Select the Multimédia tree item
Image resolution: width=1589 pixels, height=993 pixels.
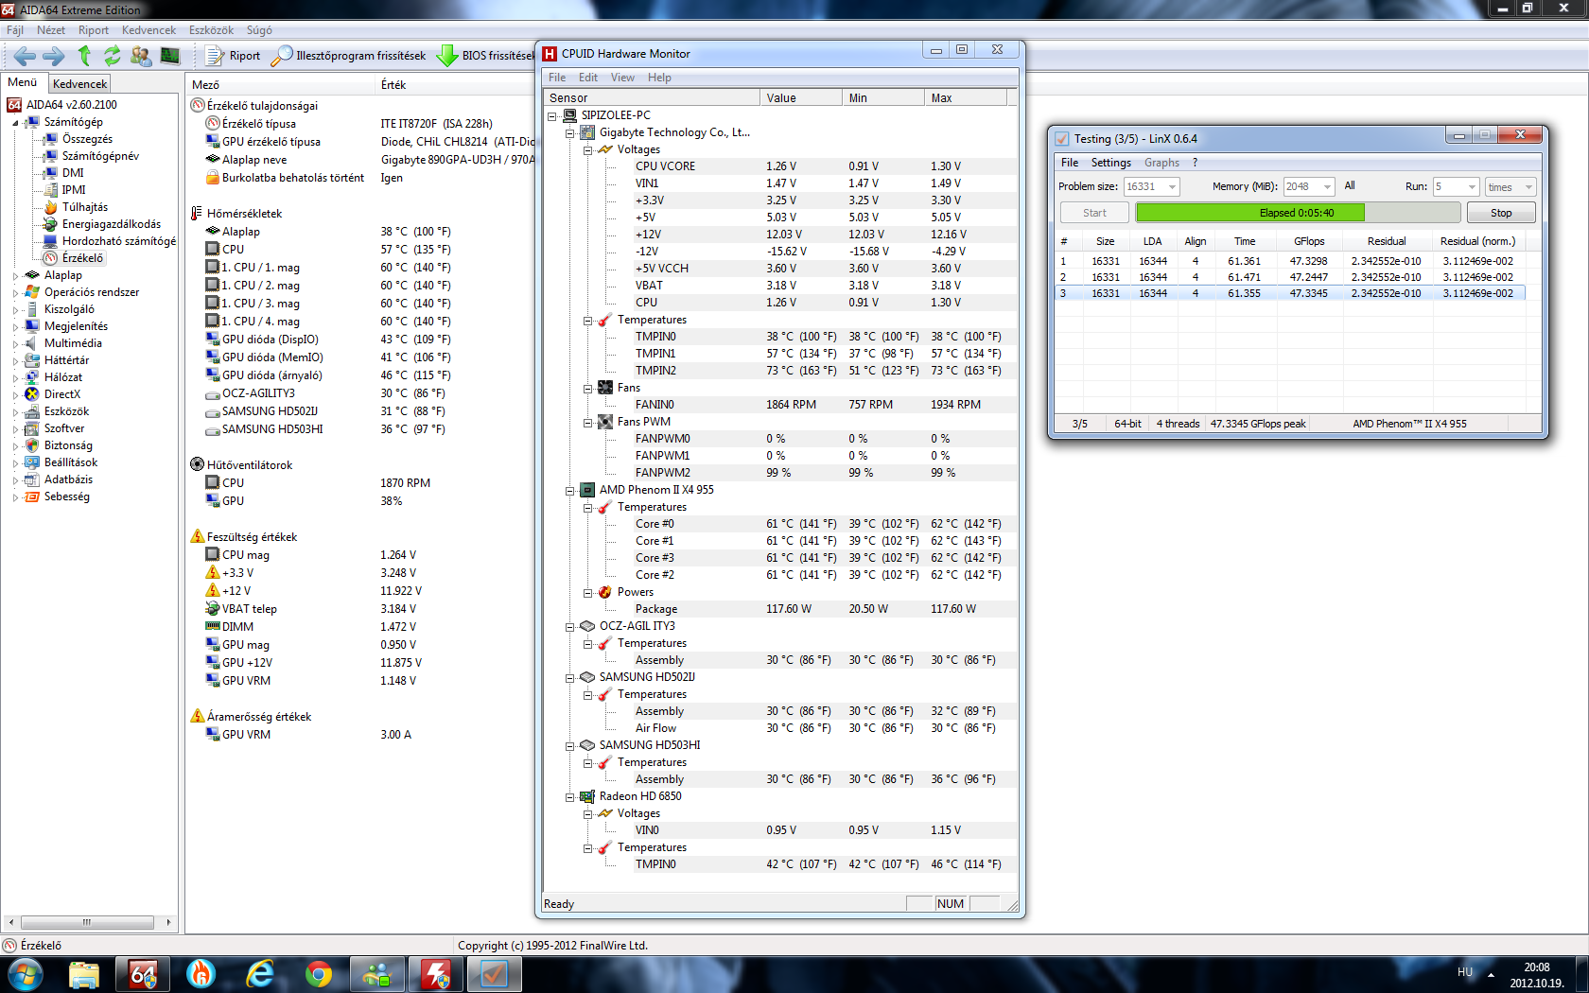click(x=73, y=343)
